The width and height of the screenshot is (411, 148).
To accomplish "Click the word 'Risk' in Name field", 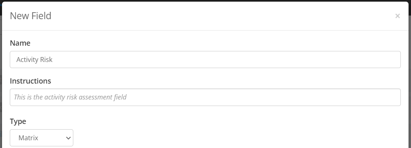I will [x=46, y=60].
